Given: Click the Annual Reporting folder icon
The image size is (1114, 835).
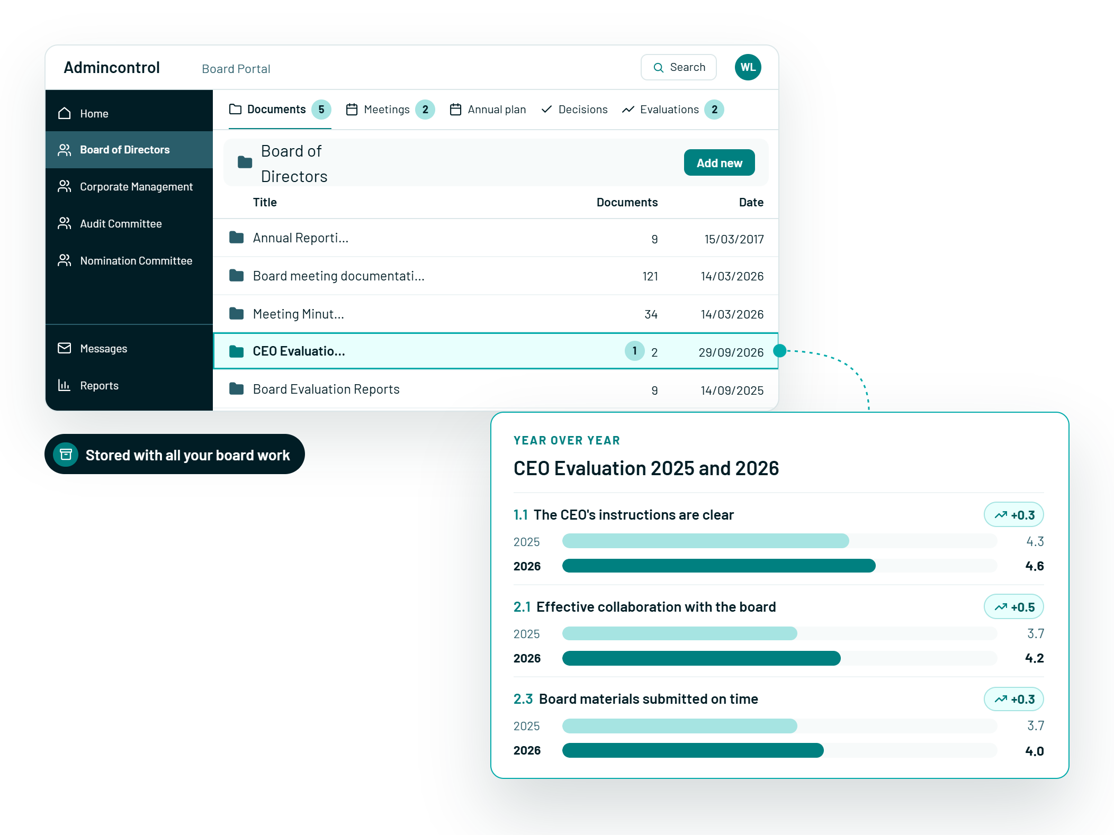Looking at the screenshot, I should (236, 237).
